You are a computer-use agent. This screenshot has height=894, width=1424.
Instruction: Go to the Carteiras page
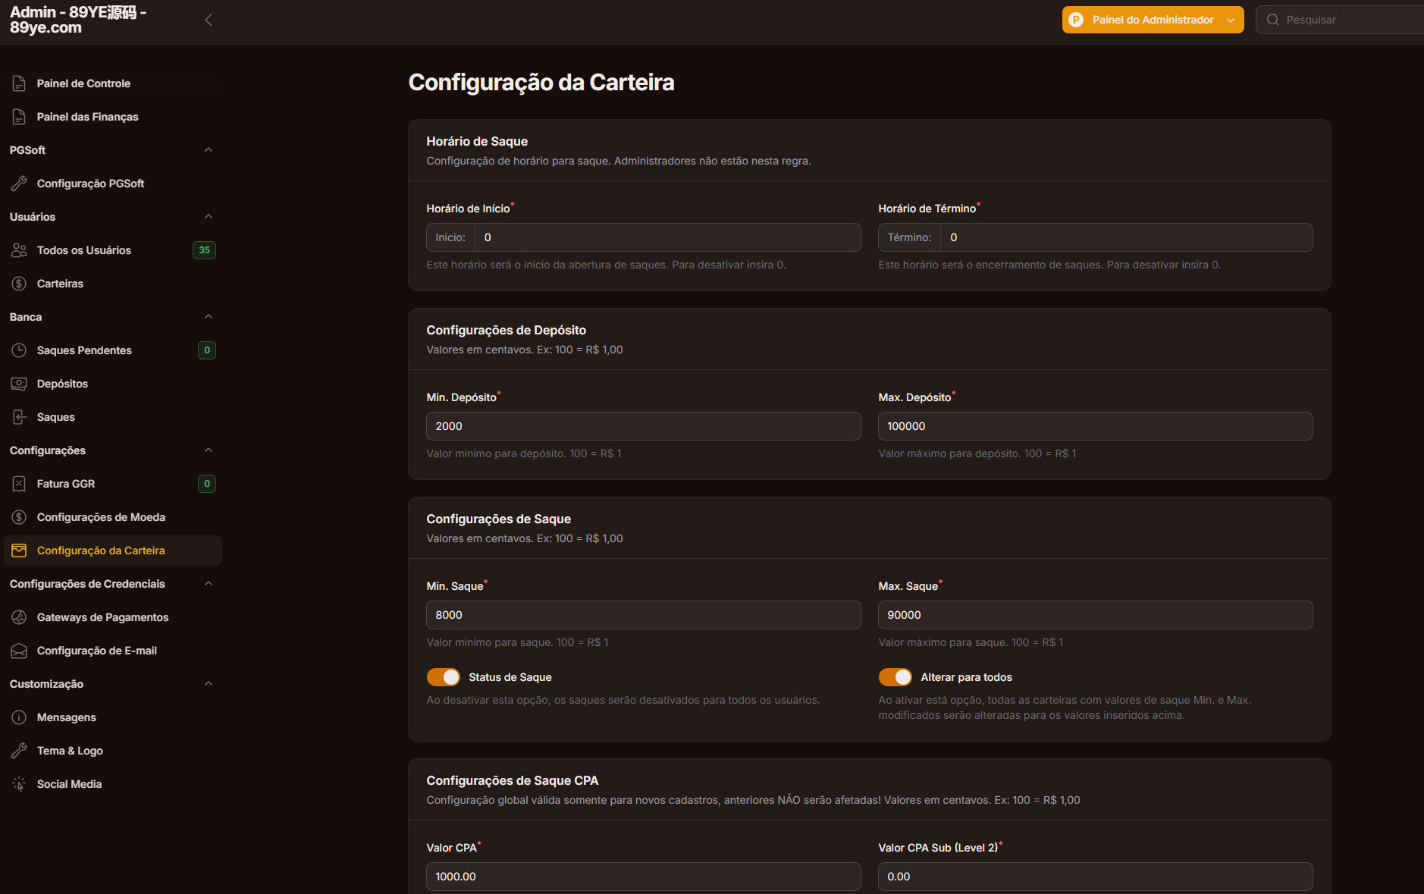(60, 284)
